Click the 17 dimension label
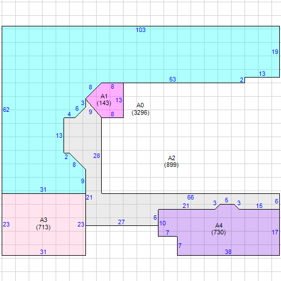This screenshot has height=281, width=281. pos(275,232)
